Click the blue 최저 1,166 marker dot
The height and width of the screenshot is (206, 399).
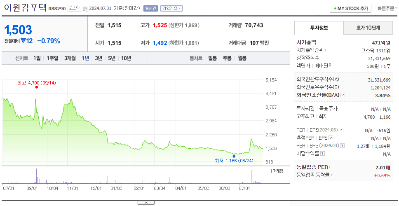(x=234, y=156)
